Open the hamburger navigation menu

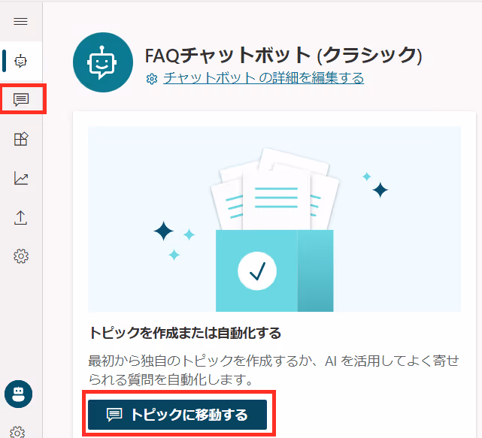(20, 21)
